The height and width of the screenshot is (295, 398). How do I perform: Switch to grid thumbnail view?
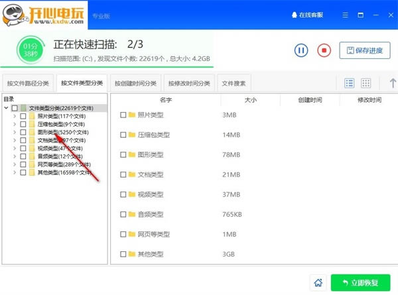coord(365,83)
